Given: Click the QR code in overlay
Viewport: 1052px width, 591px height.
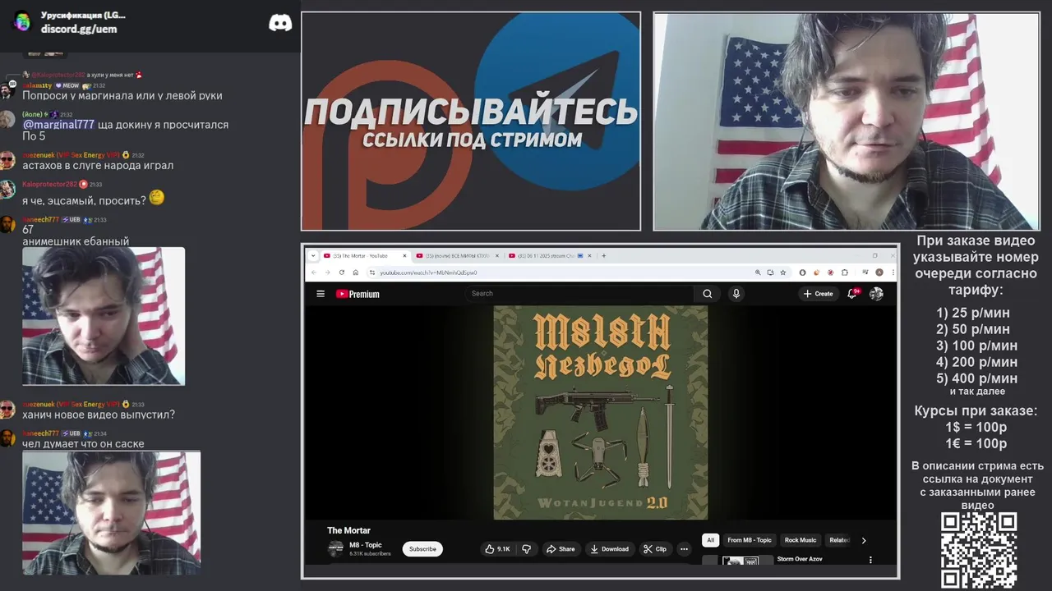Looking at the screenshot, I should pyautogui.click(x=979, y=550).
